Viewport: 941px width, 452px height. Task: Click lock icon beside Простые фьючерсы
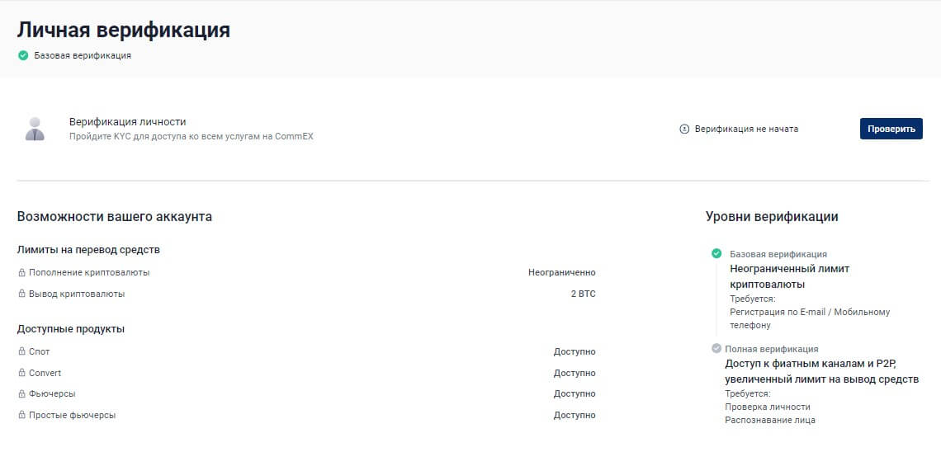[x=21, y=416]
